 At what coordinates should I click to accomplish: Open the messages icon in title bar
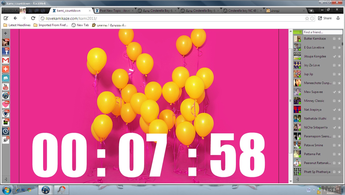point(37,11)
